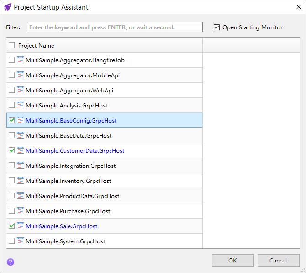306x273 pixels.
Task: Click the Project Name column header
Action: [x=36, y=45]
